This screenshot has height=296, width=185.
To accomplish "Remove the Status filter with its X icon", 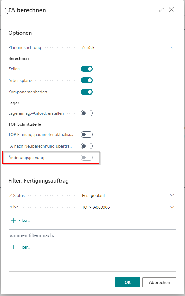I will point(11,195).
